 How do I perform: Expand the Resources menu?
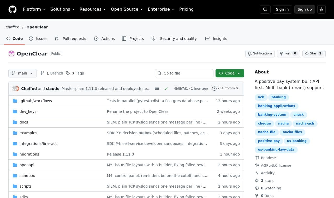click(93, 9)
